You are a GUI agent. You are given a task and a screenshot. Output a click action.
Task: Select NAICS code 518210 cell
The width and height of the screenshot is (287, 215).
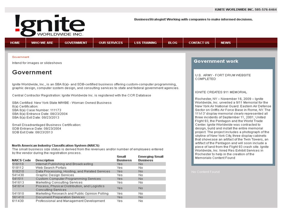point(18,171)
